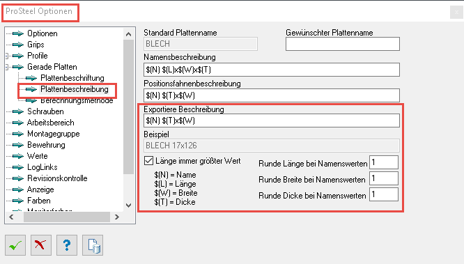Click the arrow icon beside Bewehrung
The width and height of the screenshot is (464, 264).
18,145
